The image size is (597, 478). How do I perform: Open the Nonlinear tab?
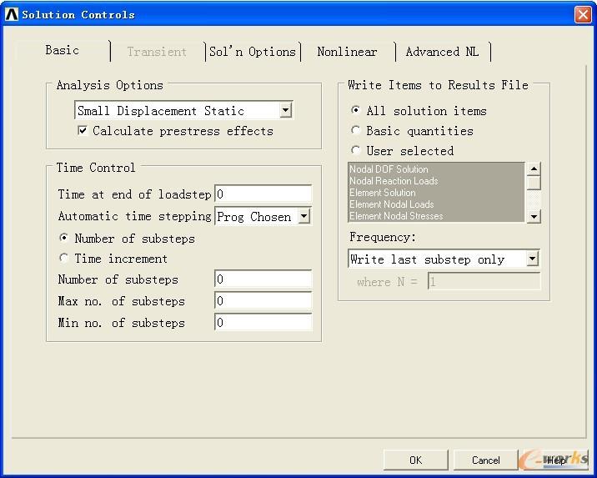point(347,52)
